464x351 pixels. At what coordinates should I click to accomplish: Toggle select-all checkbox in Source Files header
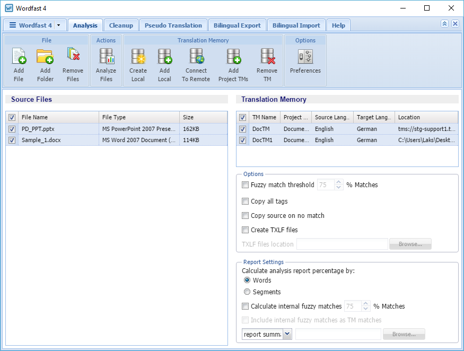coord(12,118)
